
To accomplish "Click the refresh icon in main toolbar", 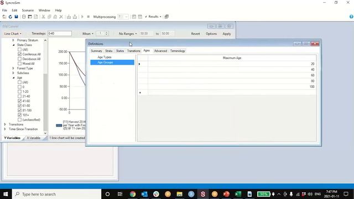I will coord(10,17).
